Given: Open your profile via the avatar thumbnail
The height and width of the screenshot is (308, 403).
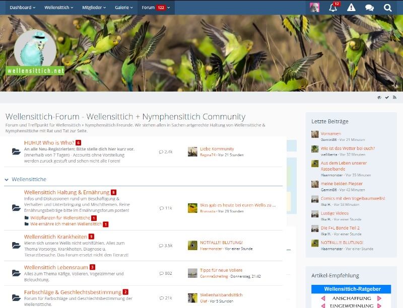Looking at the screenshot, I should [314, 7].
